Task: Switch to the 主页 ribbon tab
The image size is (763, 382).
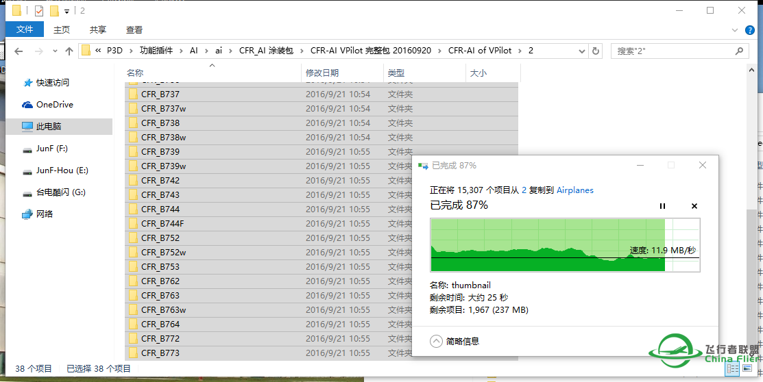Action: [61, 29]
